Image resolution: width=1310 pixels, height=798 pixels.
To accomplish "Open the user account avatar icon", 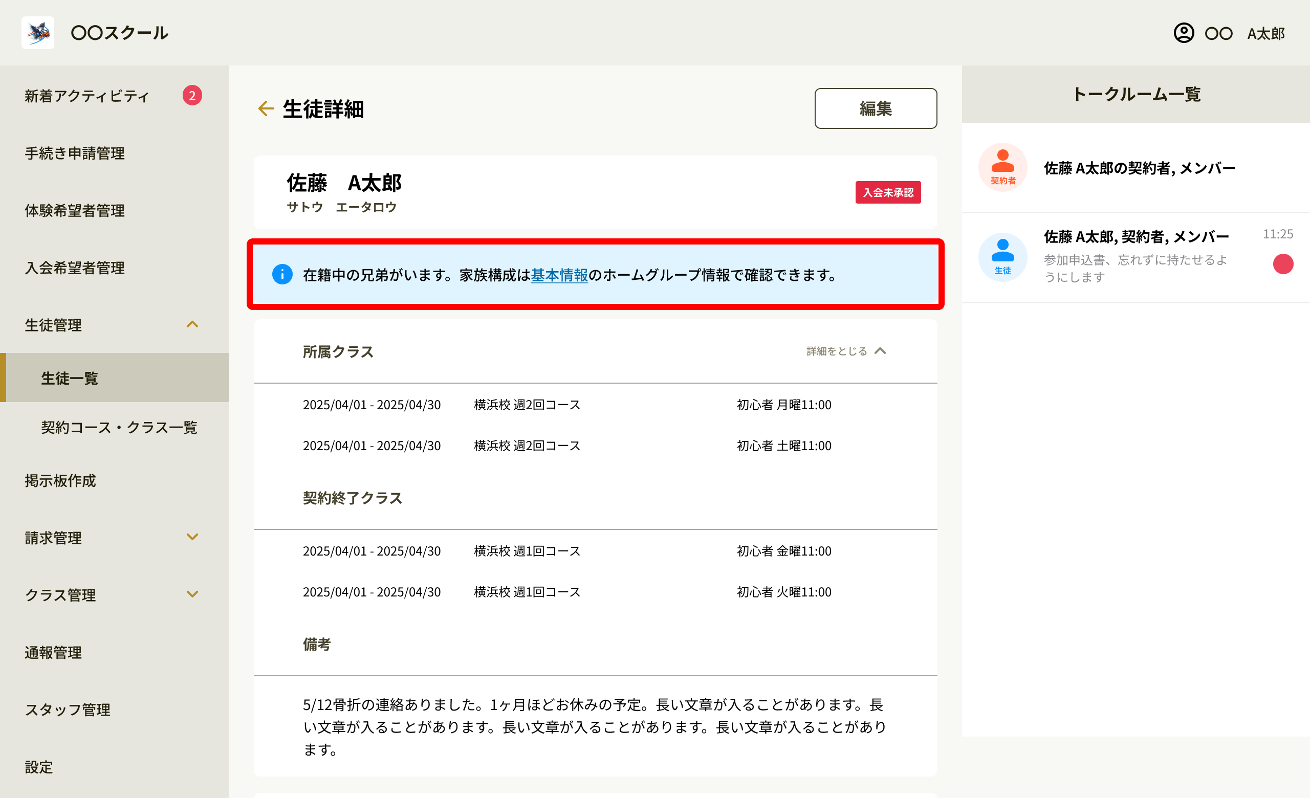I will click(x=1184, y=33).
